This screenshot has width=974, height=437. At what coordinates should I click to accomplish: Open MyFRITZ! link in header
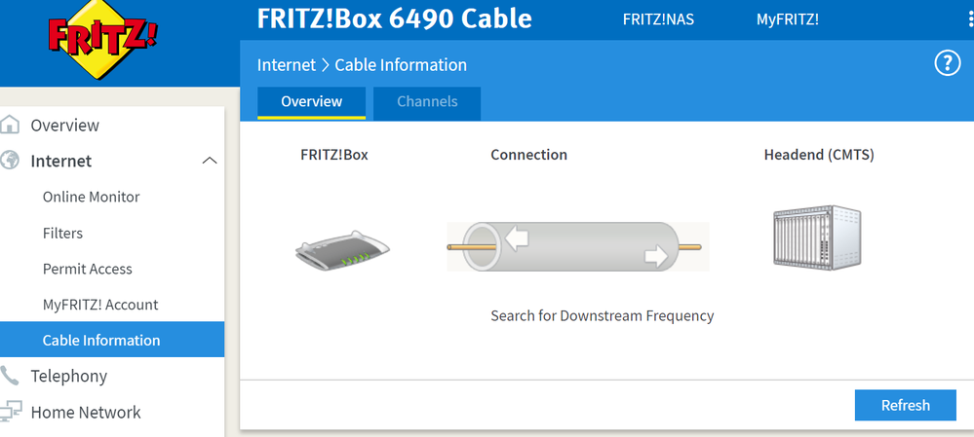tap(787, 19)
